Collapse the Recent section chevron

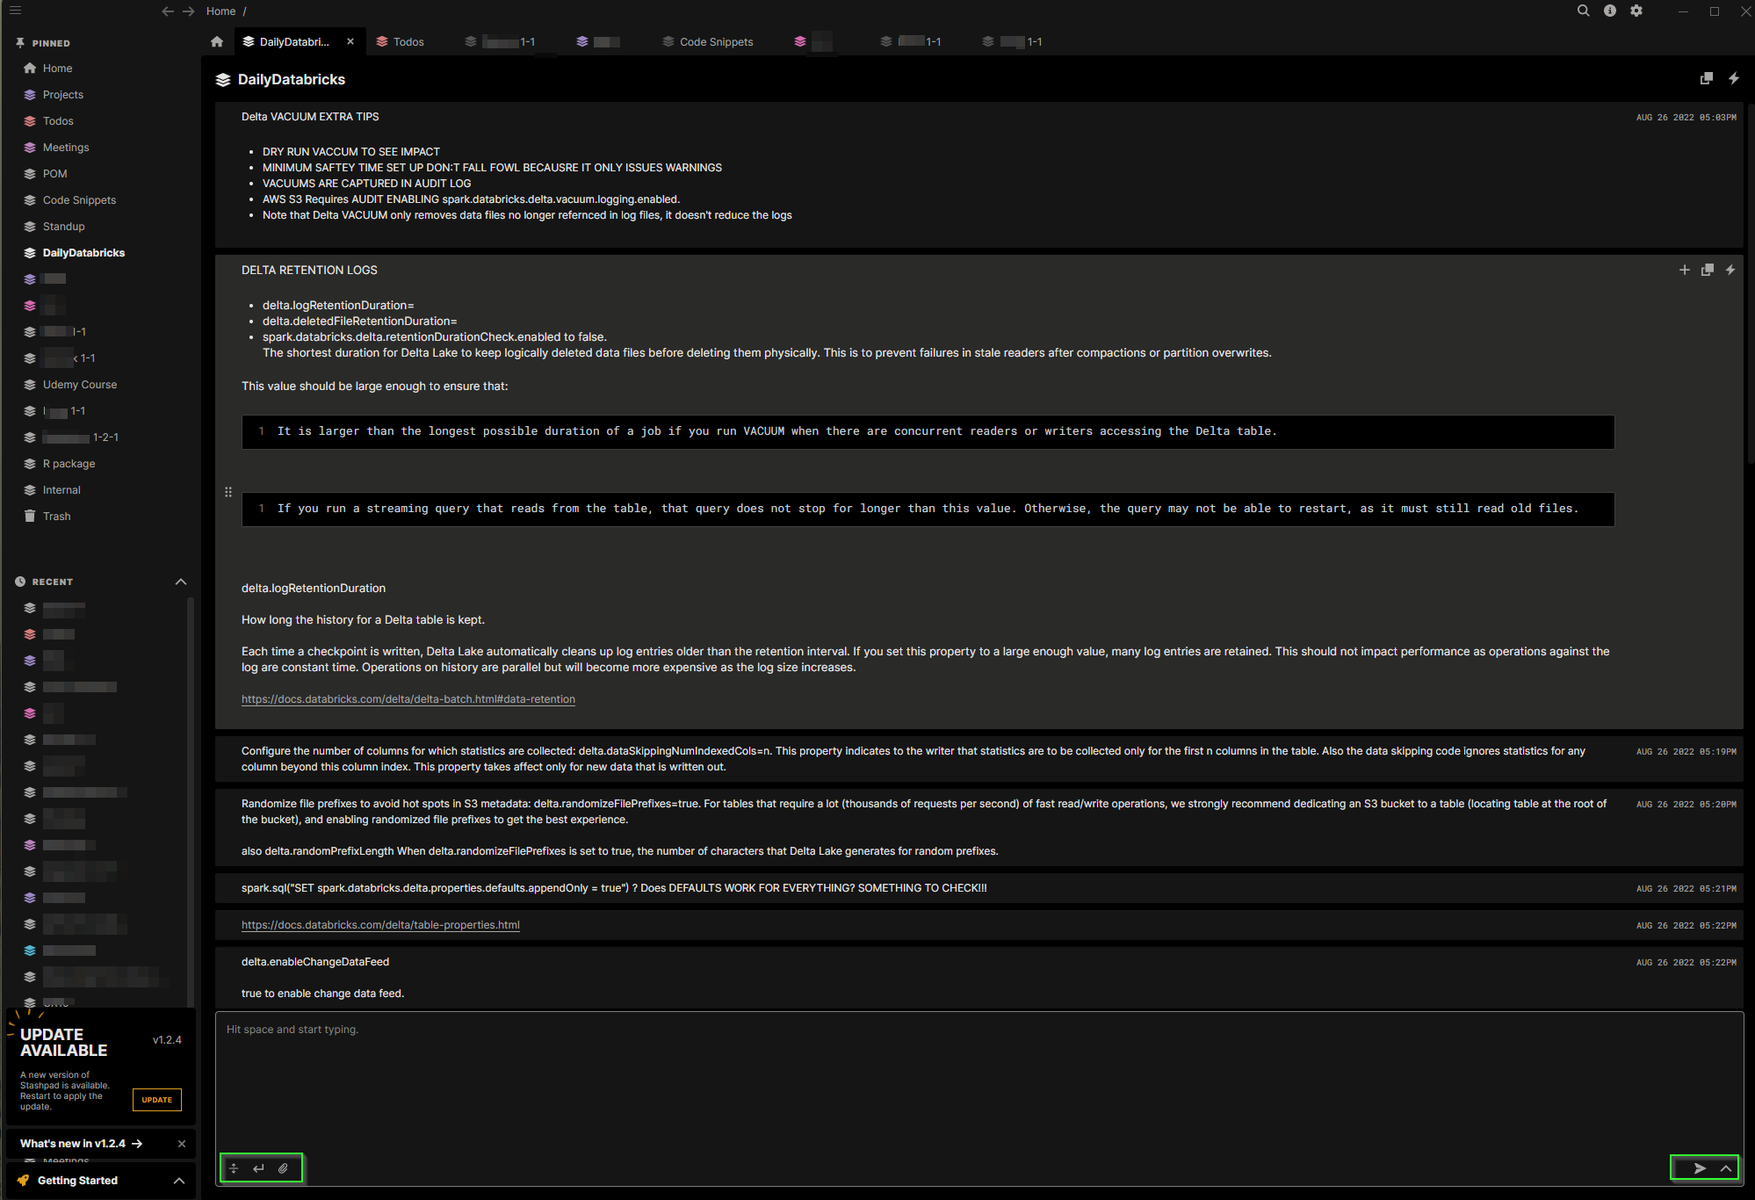tap(181, 582)
